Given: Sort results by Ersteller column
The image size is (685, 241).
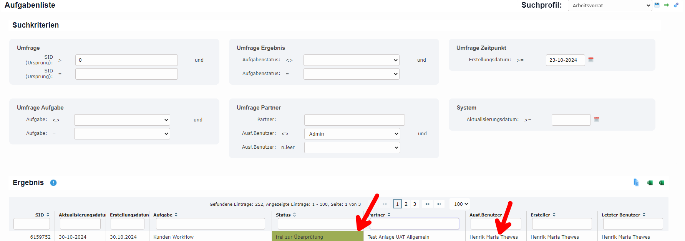Looking at the screenshot, I should click(x=554, y=215).
